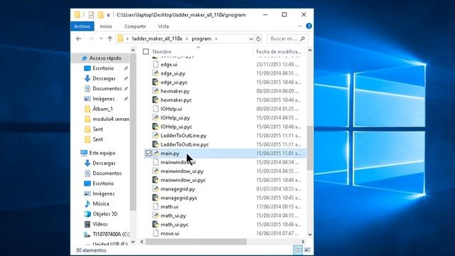The width and height of the screenshot is (455, 256).
Task: Select the mainwindow_ui.pyc file icon
Action: click(156, 180)
